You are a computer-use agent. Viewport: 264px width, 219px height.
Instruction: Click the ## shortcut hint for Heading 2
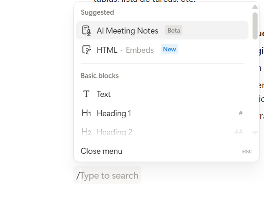click(x=239, y=132)
